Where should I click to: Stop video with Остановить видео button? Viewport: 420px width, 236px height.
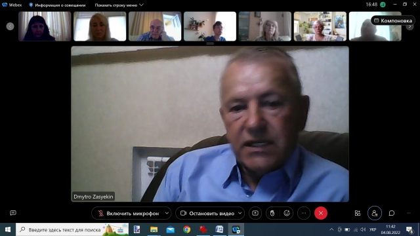[207, 213]
